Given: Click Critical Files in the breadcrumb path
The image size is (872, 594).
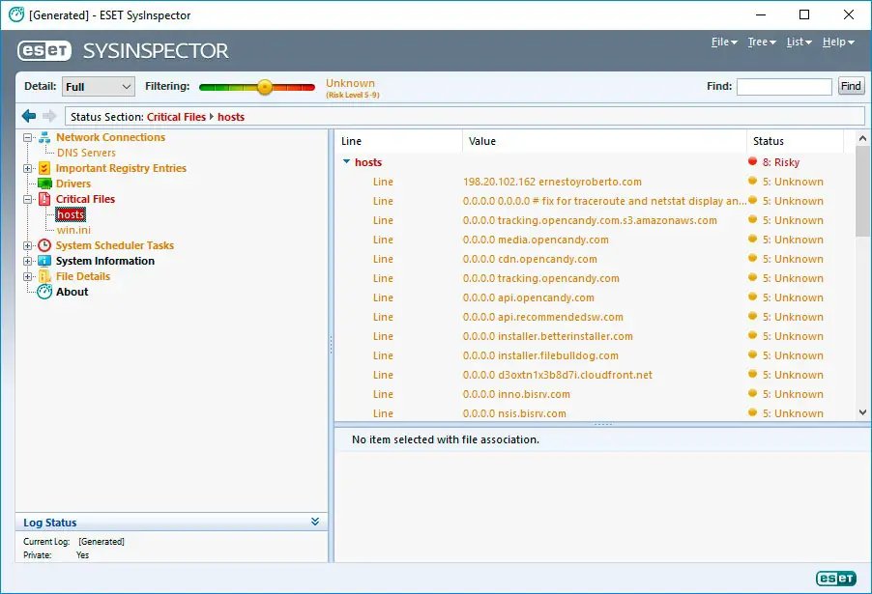Looking at the screenshot, I should (x=176, y=117).
